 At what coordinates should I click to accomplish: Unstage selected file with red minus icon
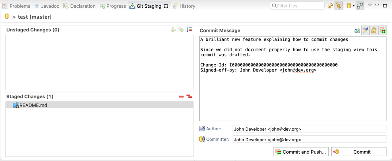click(x=181, y=97)
